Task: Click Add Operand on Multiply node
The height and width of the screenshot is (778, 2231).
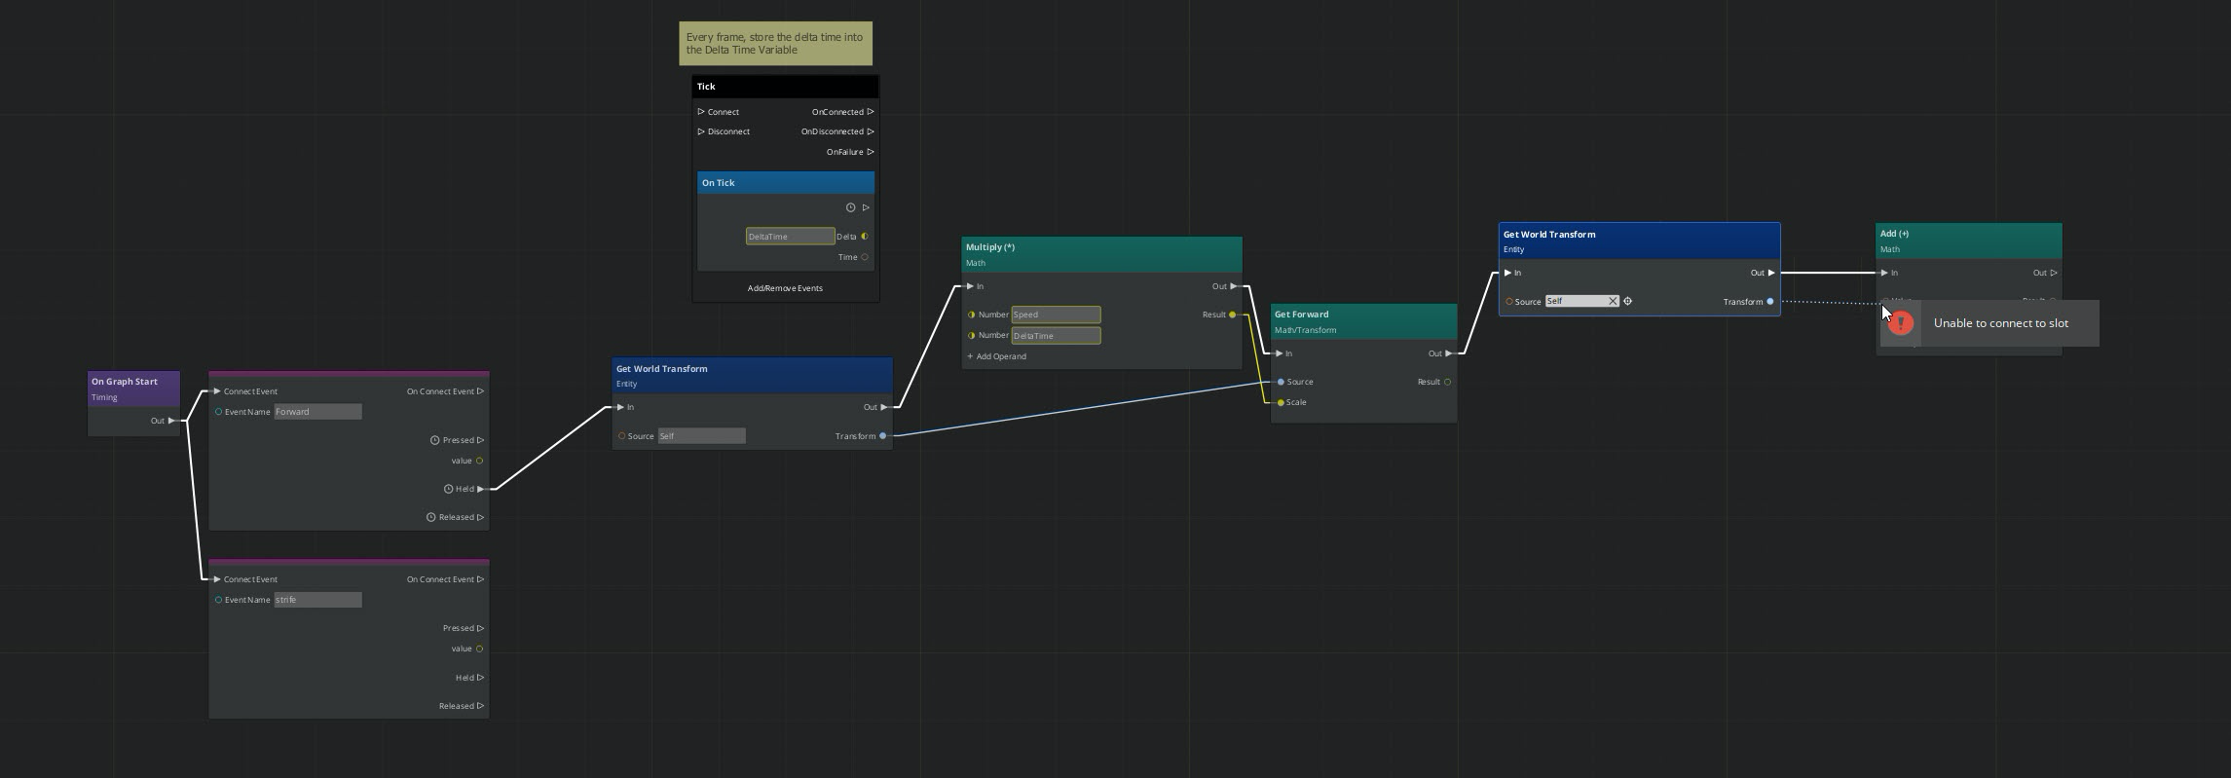Action: [x=996, y=356]
